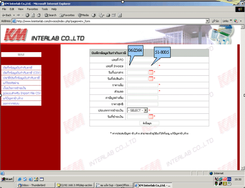Click the Print icon in the toolbar
245x188 pixels.
[x=108, y=15]
